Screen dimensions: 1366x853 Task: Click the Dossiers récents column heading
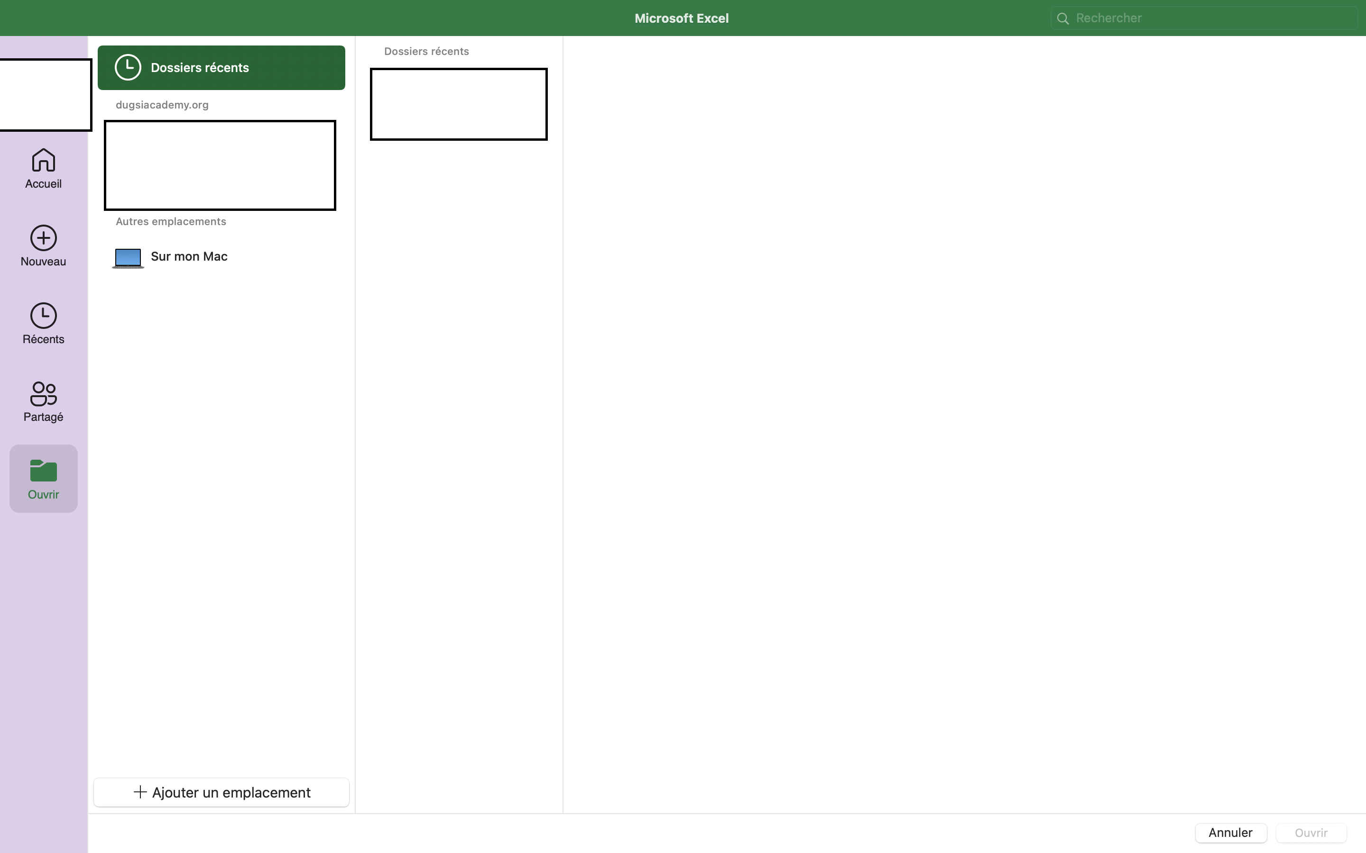(427, 51)
